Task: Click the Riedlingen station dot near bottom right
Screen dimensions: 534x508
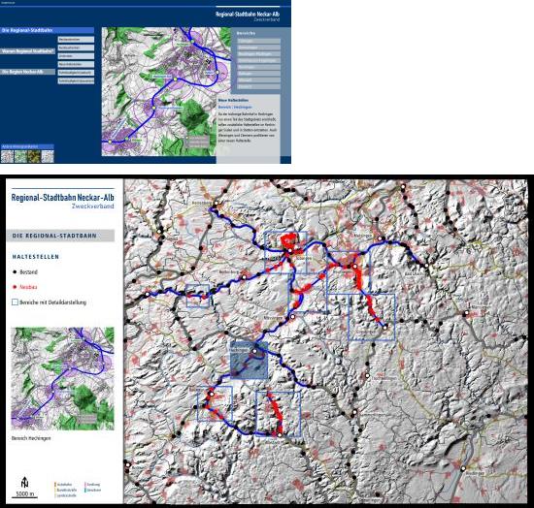Action: (463, 468)
